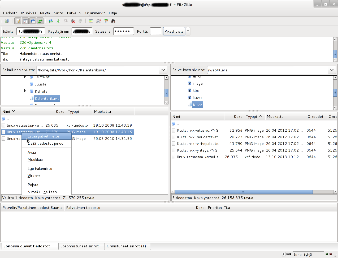The width and height of the screenshot is (338, 258).
Task: Tick the checkbox beside Kultalinkki-etusivu.PNG
Action: click(x=173, y=130)
